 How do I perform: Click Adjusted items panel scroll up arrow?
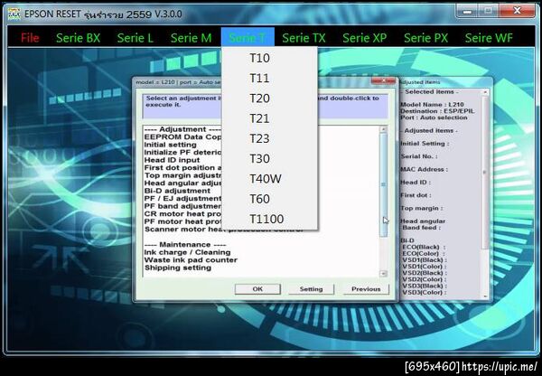click(485, 92)
